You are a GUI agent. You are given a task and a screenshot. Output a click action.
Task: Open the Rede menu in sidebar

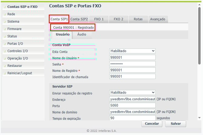point(12,14)
